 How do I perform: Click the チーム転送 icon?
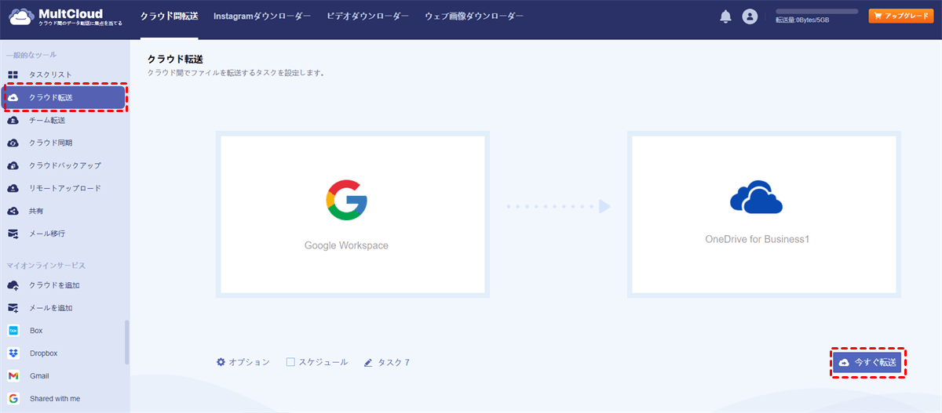coord(13,120)
